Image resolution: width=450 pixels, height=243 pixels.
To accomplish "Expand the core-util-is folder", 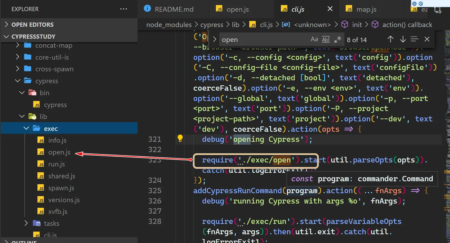I will [x=18, y=57].
